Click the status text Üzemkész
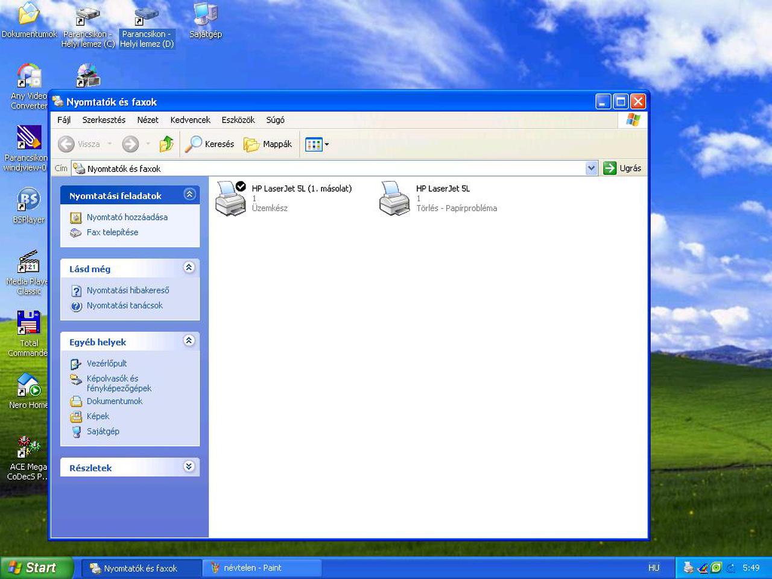 (270, 208)
